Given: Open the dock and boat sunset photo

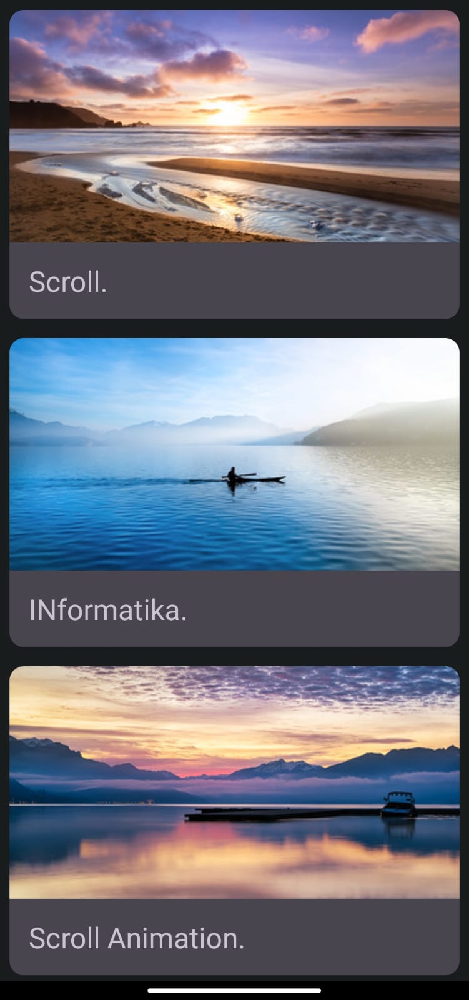Looking at the screenshot, I should pos(234,782).
